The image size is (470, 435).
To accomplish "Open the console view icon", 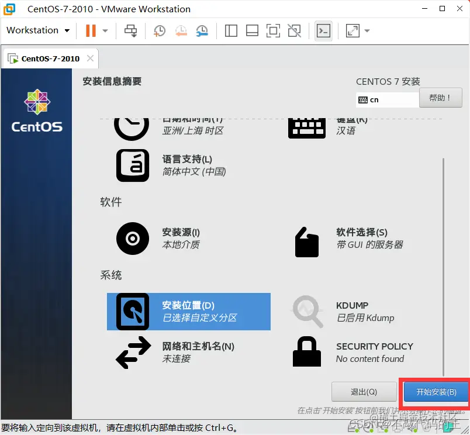I will pyautogui.click(x=323, y=30).
